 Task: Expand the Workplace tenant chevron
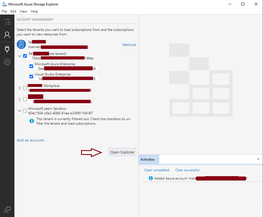19,88
